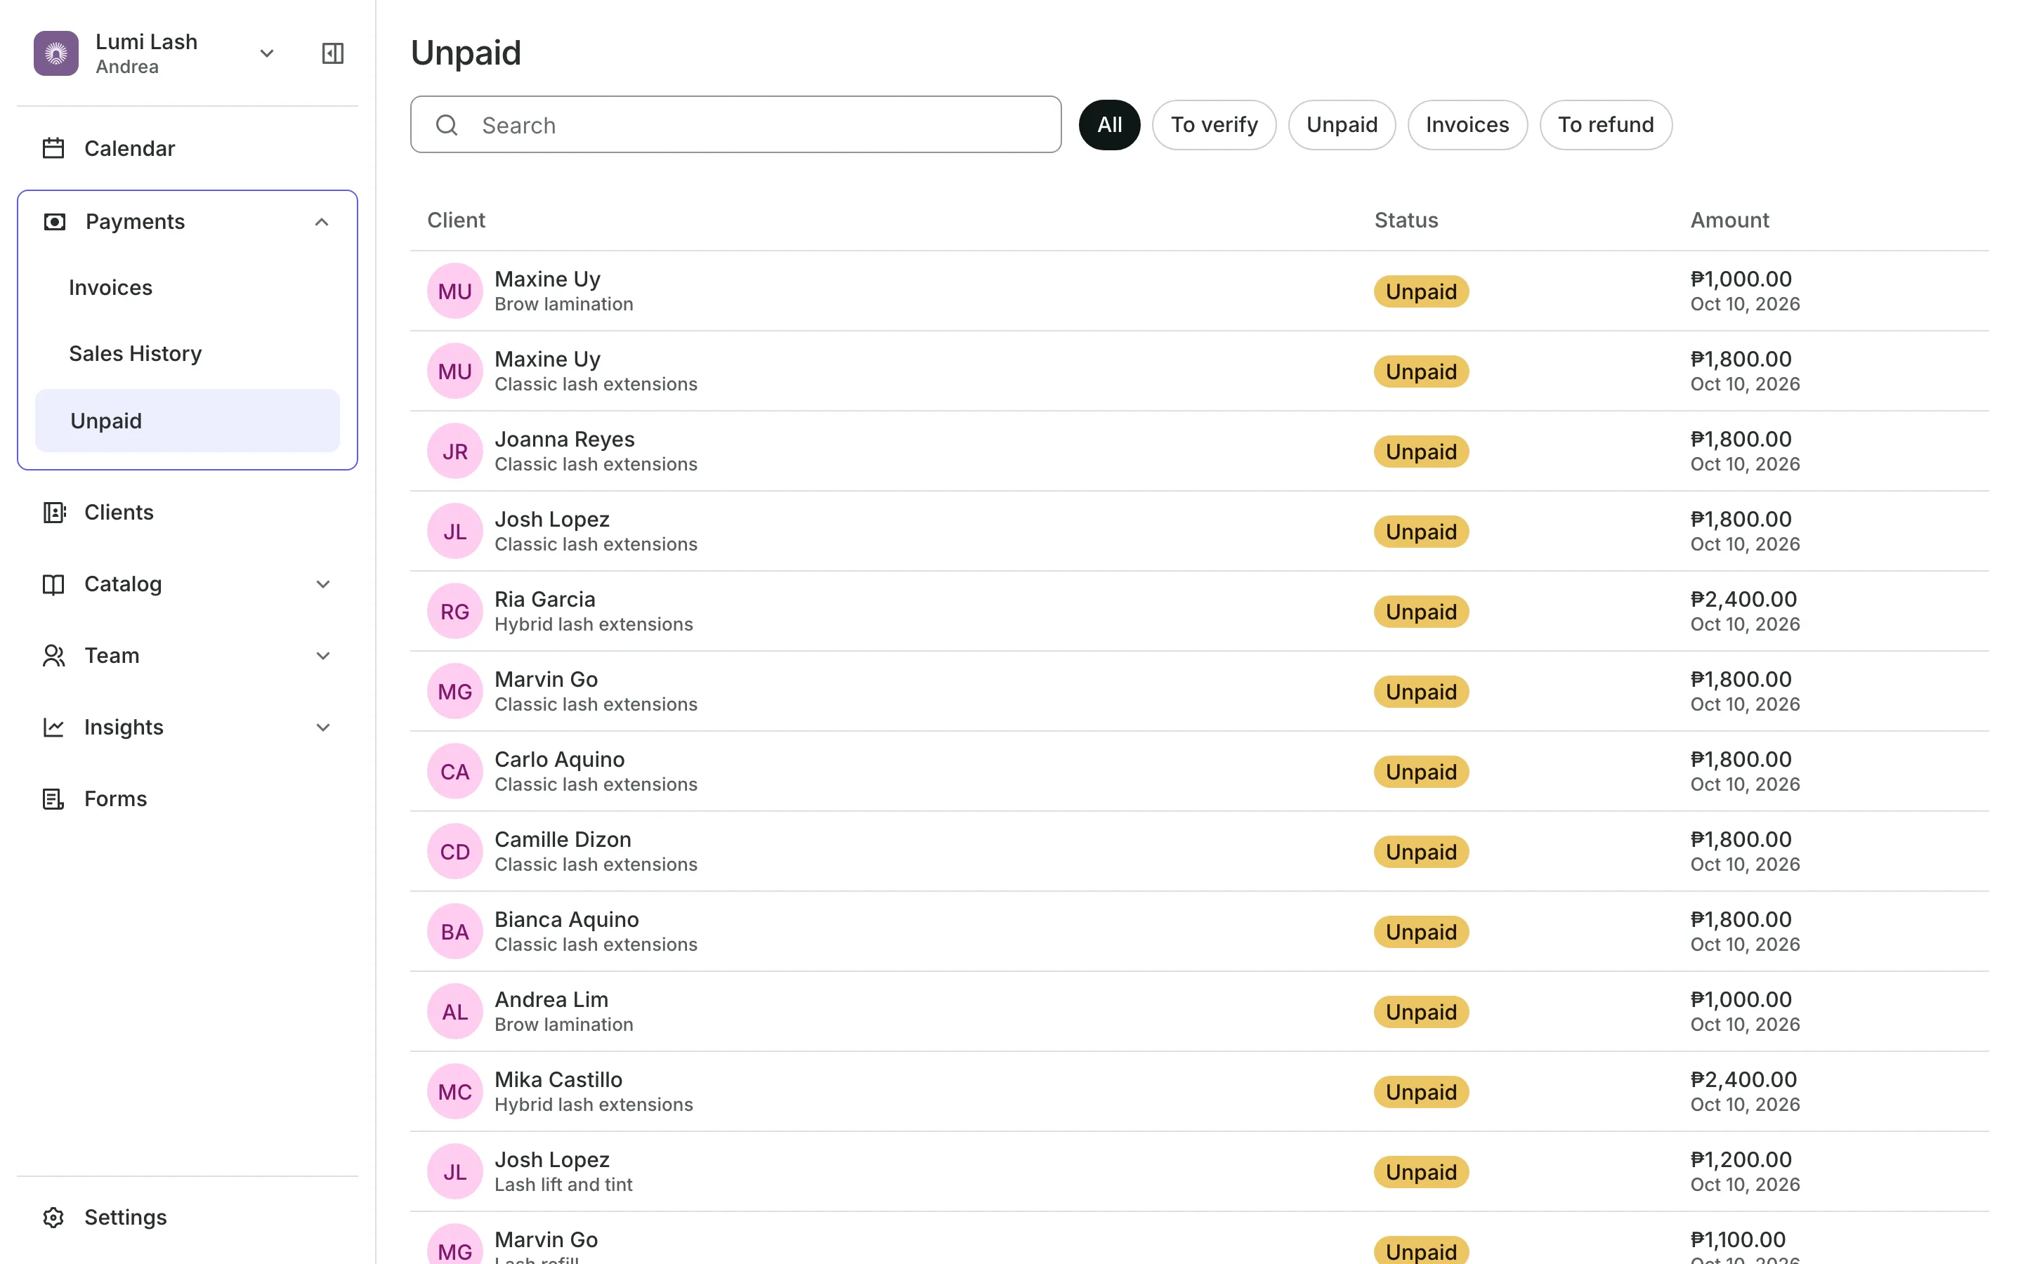2023x1264 pixels.
Task: Click Unpaid badge on Mika Castillo row
Action: 1421,1092
